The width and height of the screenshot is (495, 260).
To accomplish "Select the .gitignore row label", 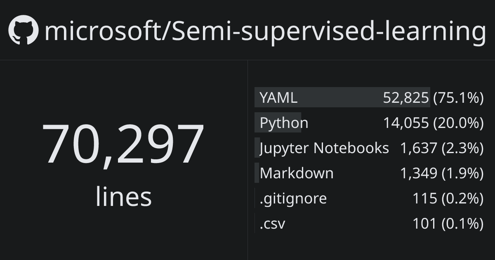I will click(x=293, y=199).
